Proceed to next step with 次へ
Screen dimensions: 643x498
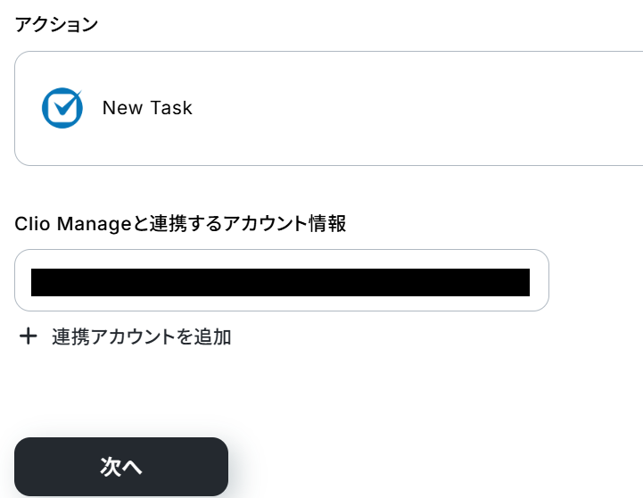121,467
